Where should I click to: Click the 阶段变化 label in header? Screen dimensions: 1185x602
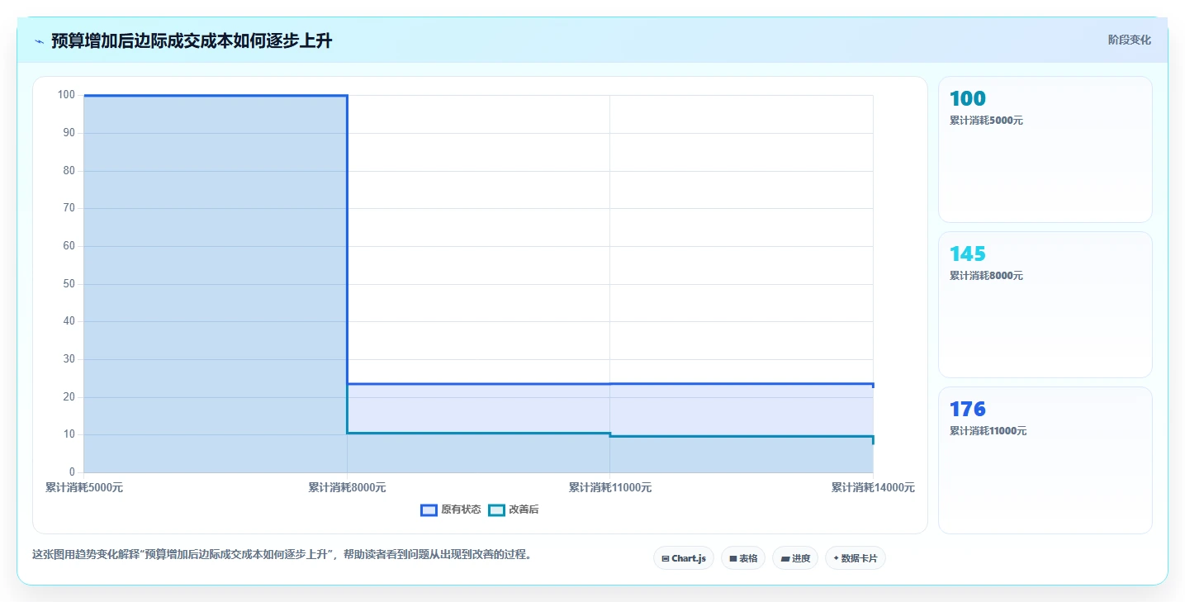(x=1129, y=40)
